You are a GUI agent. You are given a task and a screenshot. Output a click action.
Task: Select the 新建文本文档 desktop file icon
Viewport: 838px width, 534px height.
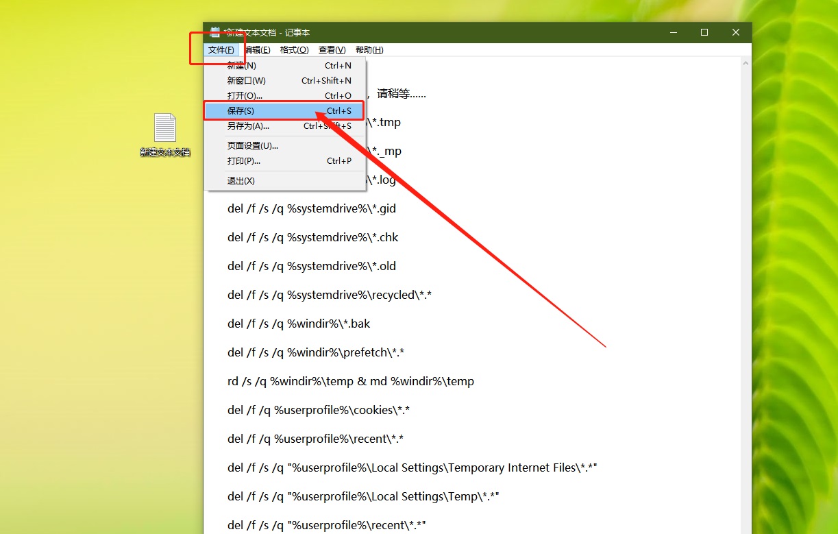pyautogui.click(x=165, y=135)
